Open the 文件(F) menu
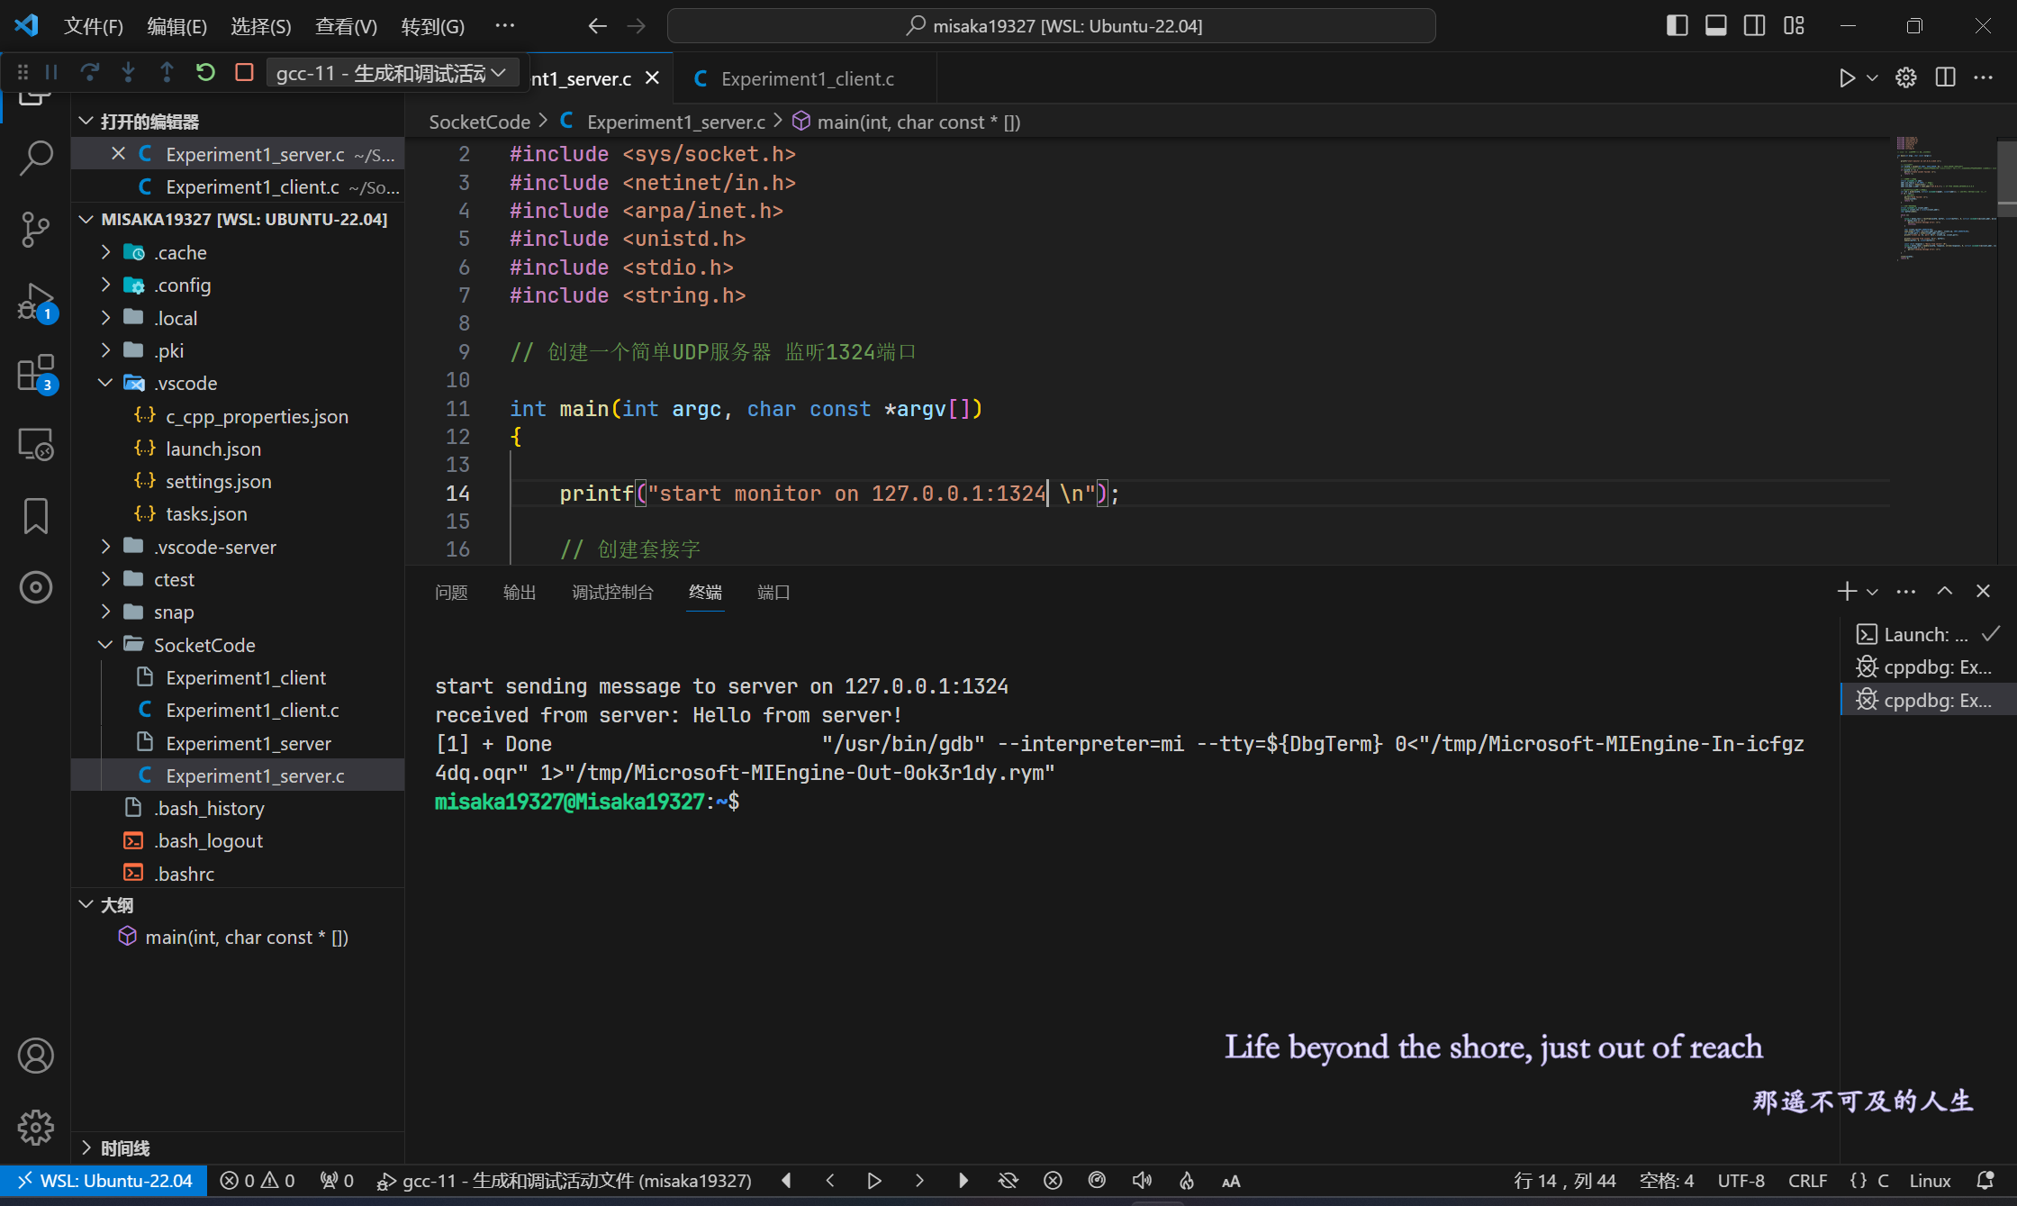This screenshot has width=2017, height=1206. (94, 26)
